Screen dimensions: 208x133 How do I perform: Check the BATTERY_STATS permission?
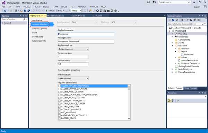coord(59,118)
